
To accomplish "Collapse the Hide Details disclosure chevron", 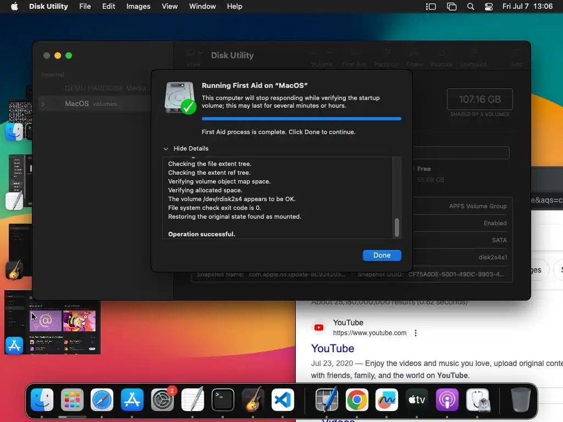I will click(165, 148).
